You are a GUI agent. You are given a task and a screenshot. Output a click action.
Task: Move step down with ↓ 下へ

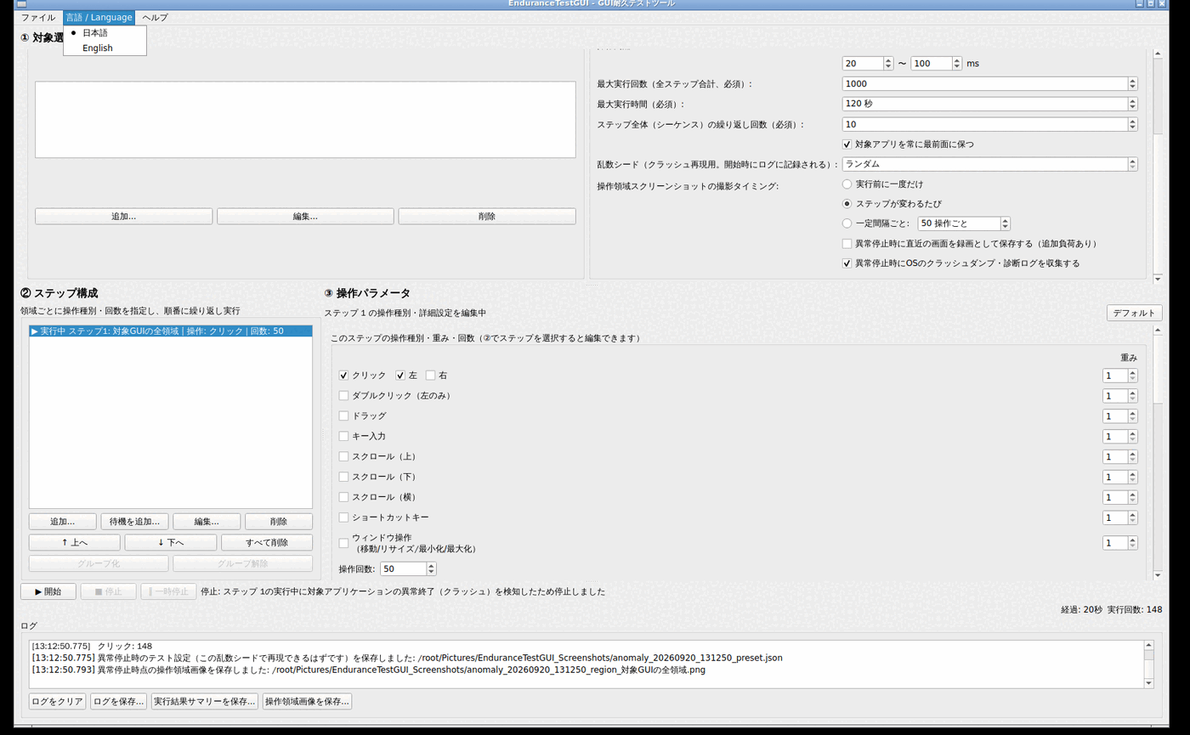coord(171,542)
